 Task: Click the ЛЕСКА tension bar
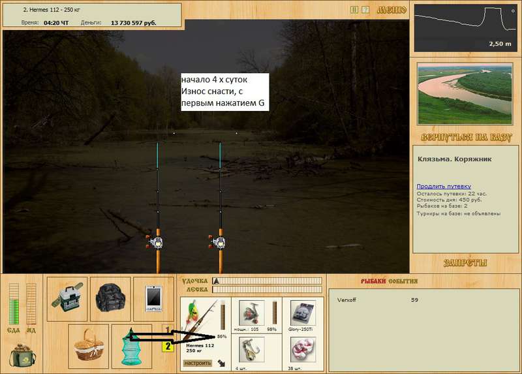pos(268,289)
